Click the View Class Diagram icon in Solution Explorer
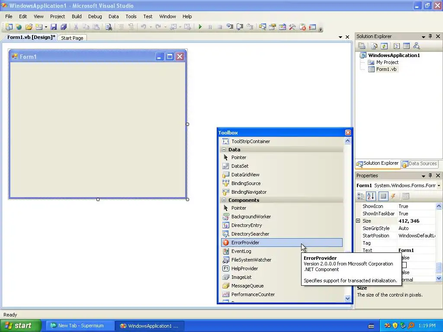 [x=416, y=46]
